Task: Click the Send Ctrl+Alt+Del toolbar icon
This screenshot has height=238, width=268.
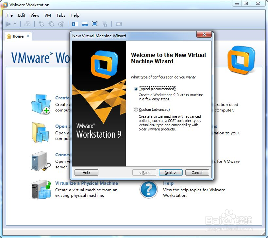Action: (x=27, y=24)
